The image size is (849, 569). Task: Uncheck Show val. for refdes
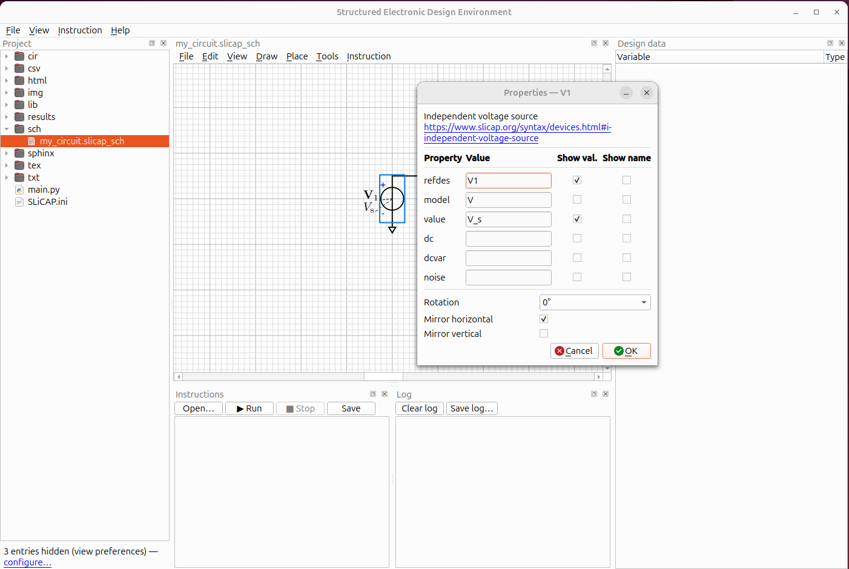click(x=577, y=180)
